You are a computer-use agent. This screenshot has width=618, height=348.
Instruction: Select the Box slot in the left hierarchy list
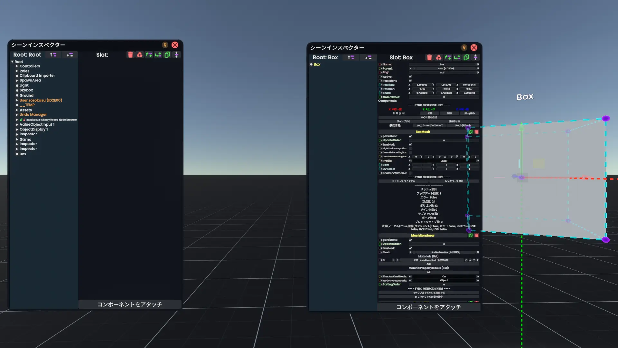[23, 154]
